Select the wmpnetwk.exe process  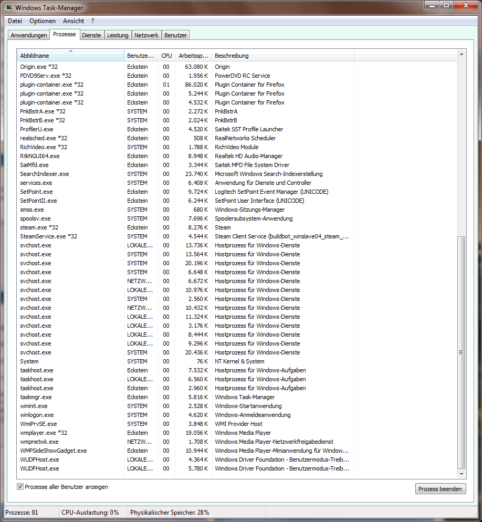pos(185,442)
